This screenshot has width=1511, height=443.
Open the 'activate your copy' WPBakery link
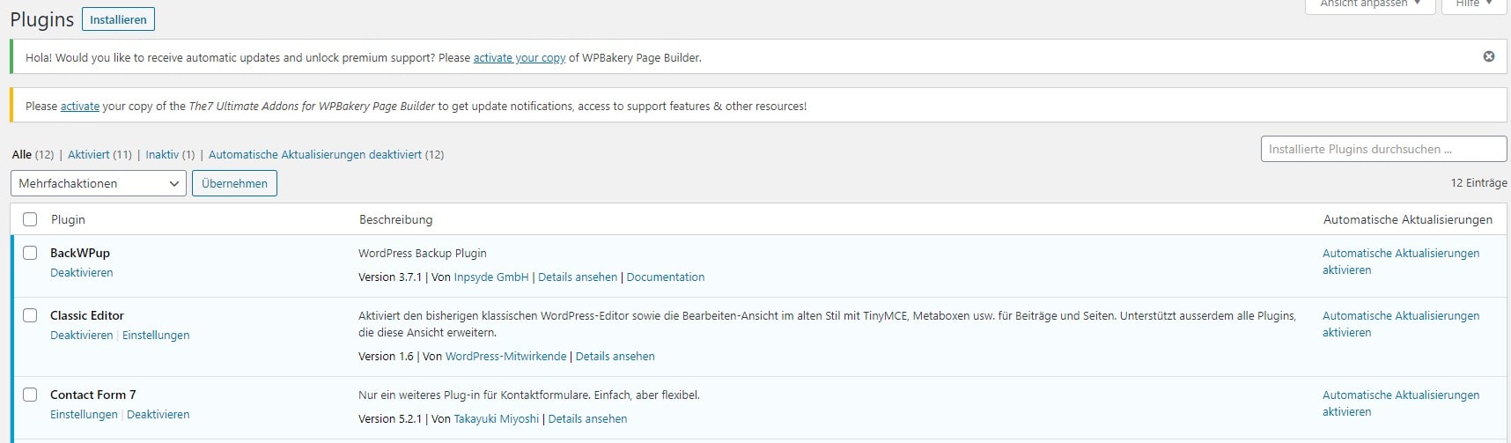point(520,57)
